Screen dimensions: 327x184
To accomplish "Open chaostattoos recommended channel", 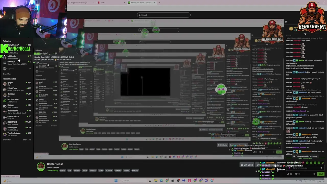I will [x=17, y=117].
